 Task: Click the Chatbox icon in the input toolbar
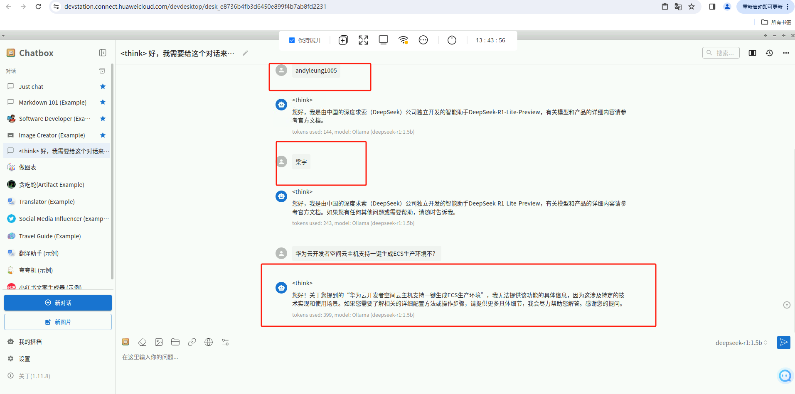[x=126, y=342]
